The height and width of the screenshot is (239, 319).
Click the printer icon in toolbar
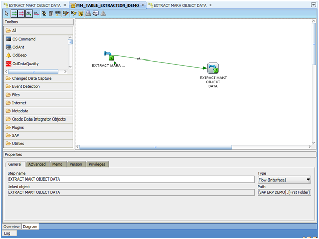(x=88, y=14)
